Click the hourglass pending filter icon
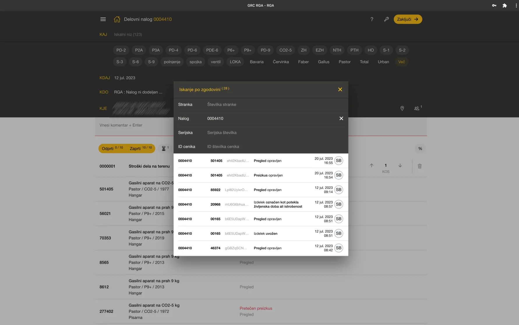Viewport: 519px width, 325px height. (164, 149)
